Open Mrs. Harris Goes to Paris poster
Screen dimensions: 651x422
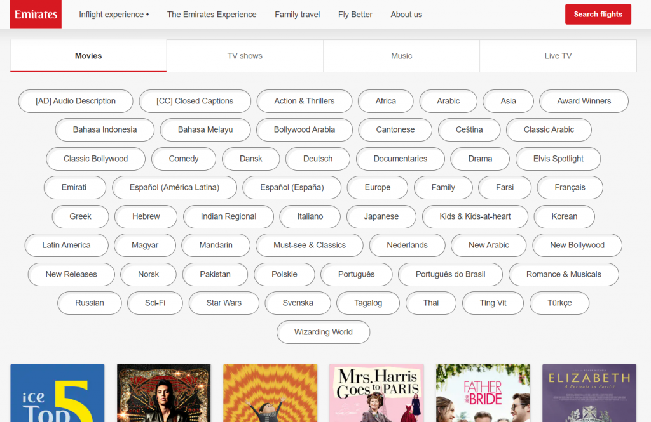tap(376, 393)
